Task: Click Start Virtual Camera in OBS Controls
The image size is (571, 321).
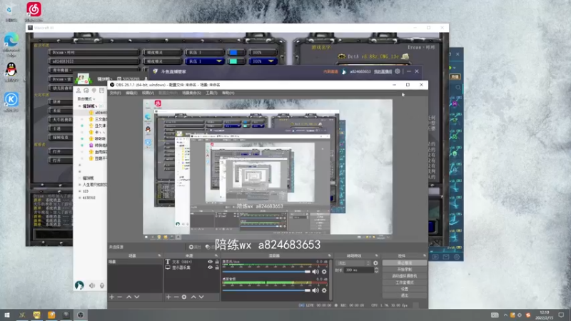Action: tap(404, 276)
